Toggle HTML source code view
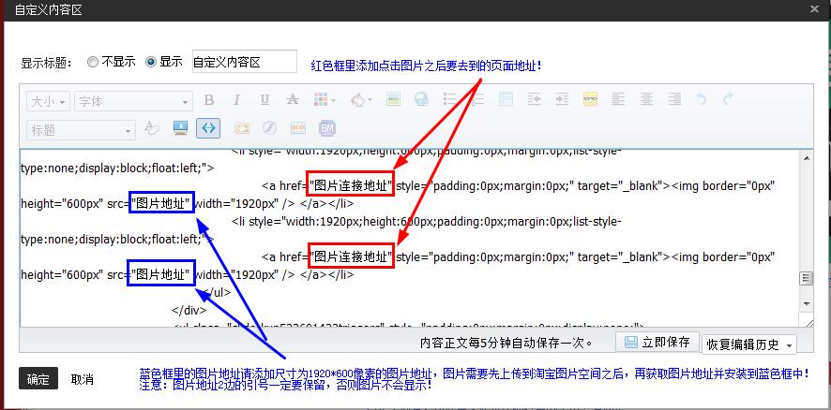Screen dimensions: 831x410 [x=208, y=128]
